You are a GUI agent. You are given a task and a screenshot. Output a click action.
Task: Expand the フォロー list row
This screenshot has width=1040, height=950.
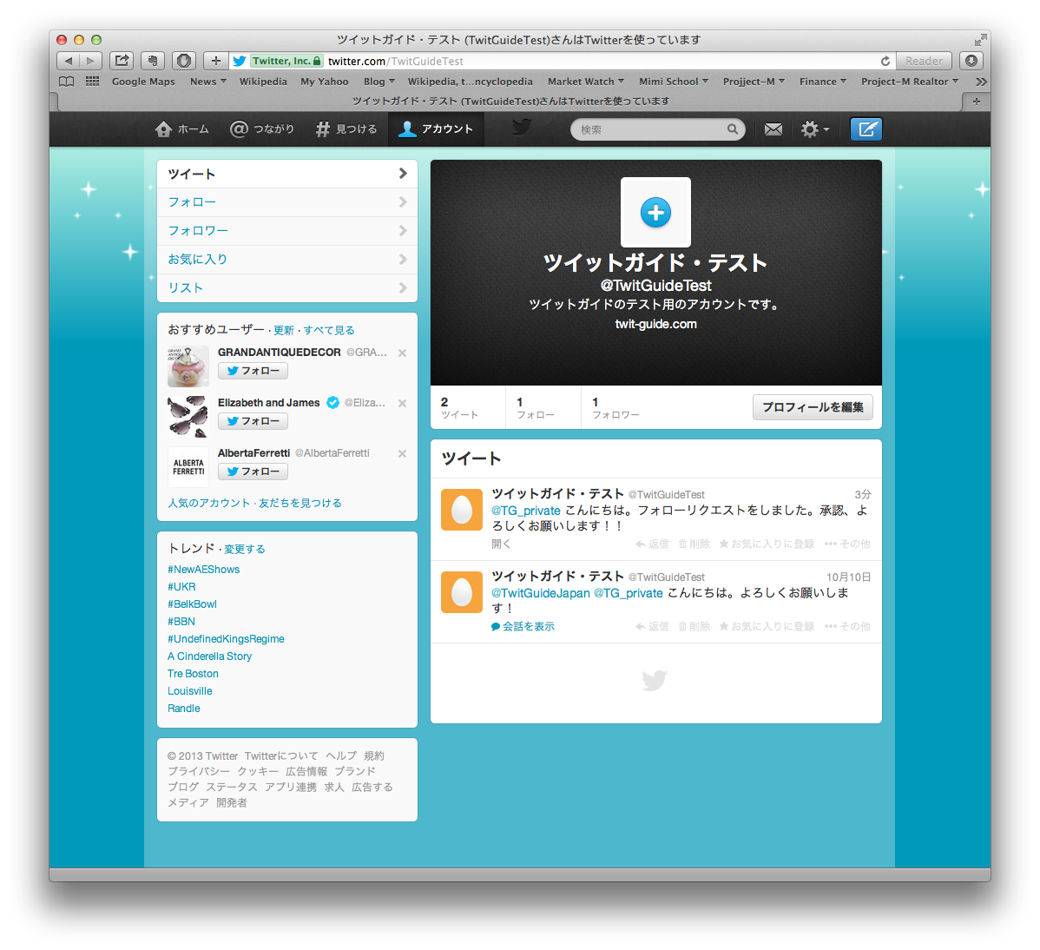[x=287, y=202]
